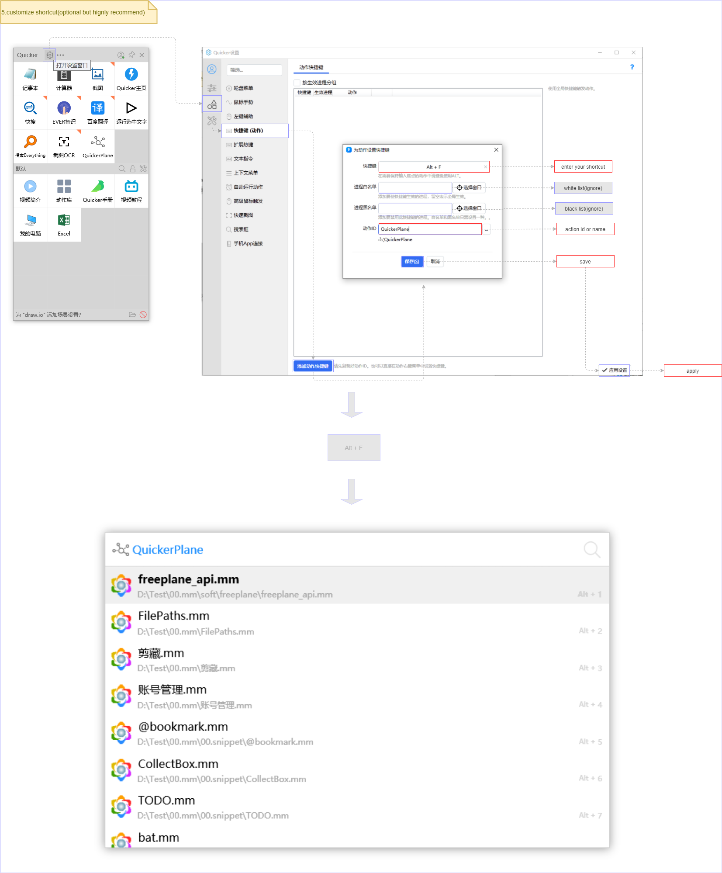Viewport: 722px width, 873px height.
Task: Launch the 搜索Everything action
Action: tap(30, 146)
